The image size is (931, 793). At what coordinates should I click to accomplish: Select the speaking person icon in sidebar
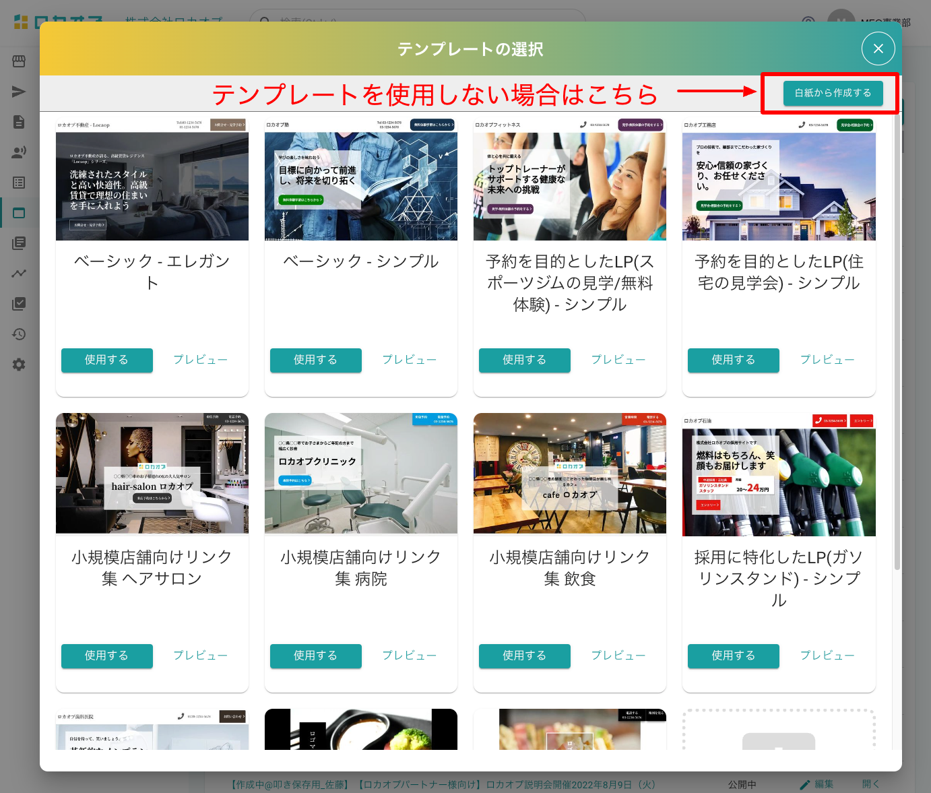click(19, 152)
